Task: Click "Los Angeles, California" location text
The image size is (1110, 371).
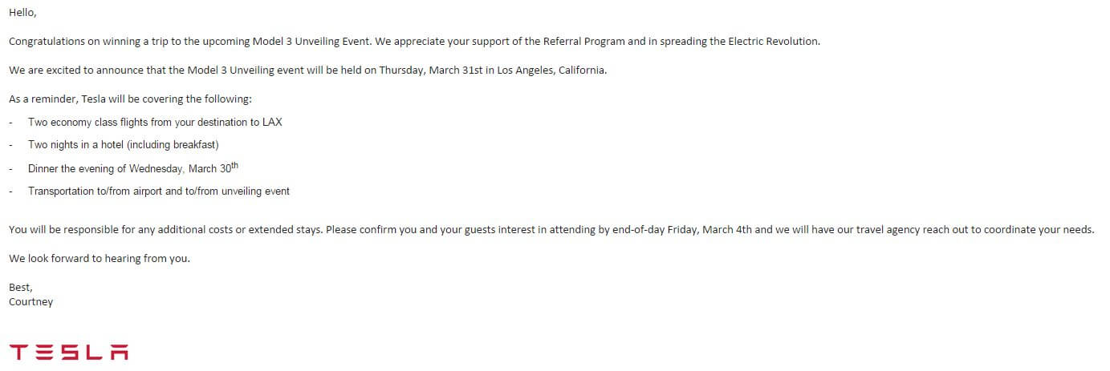Action: pos(551,70)
